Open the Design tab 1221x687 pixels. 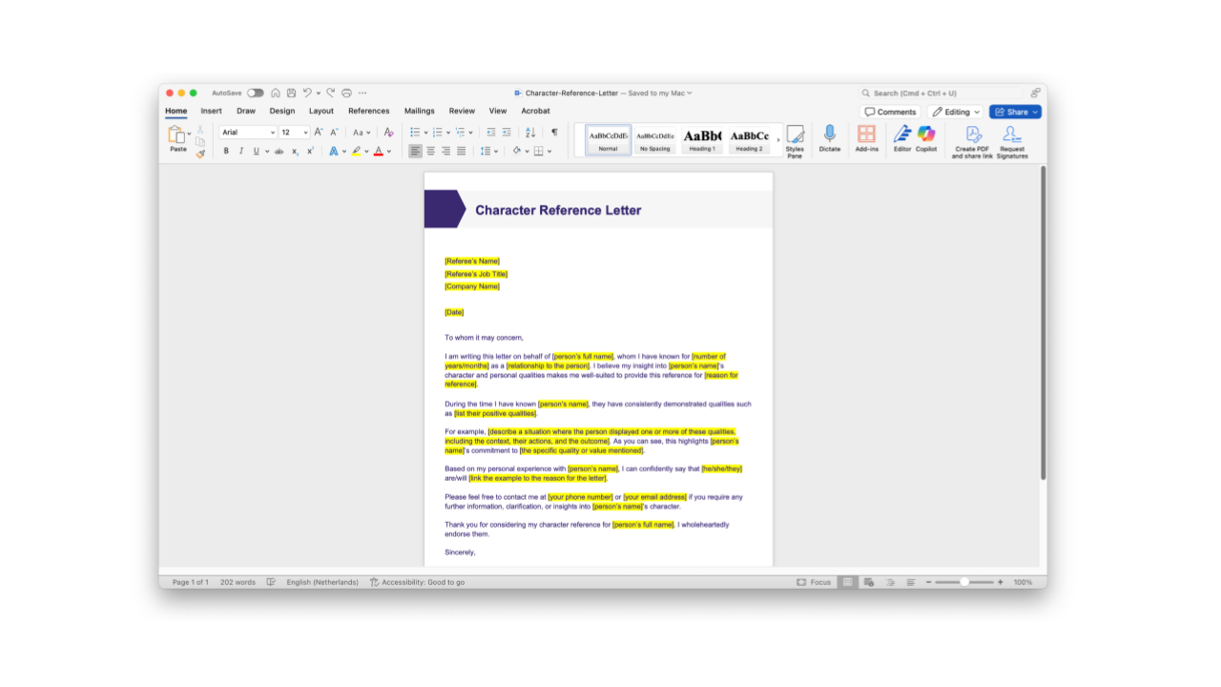pyautogui.click(x=282, y=111)
